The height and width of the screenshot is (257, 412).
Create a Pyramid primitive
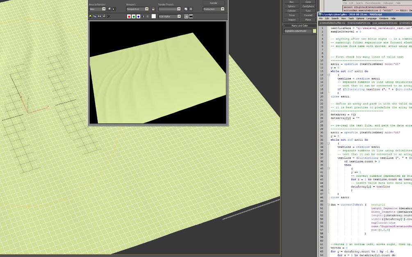point(308,15)
